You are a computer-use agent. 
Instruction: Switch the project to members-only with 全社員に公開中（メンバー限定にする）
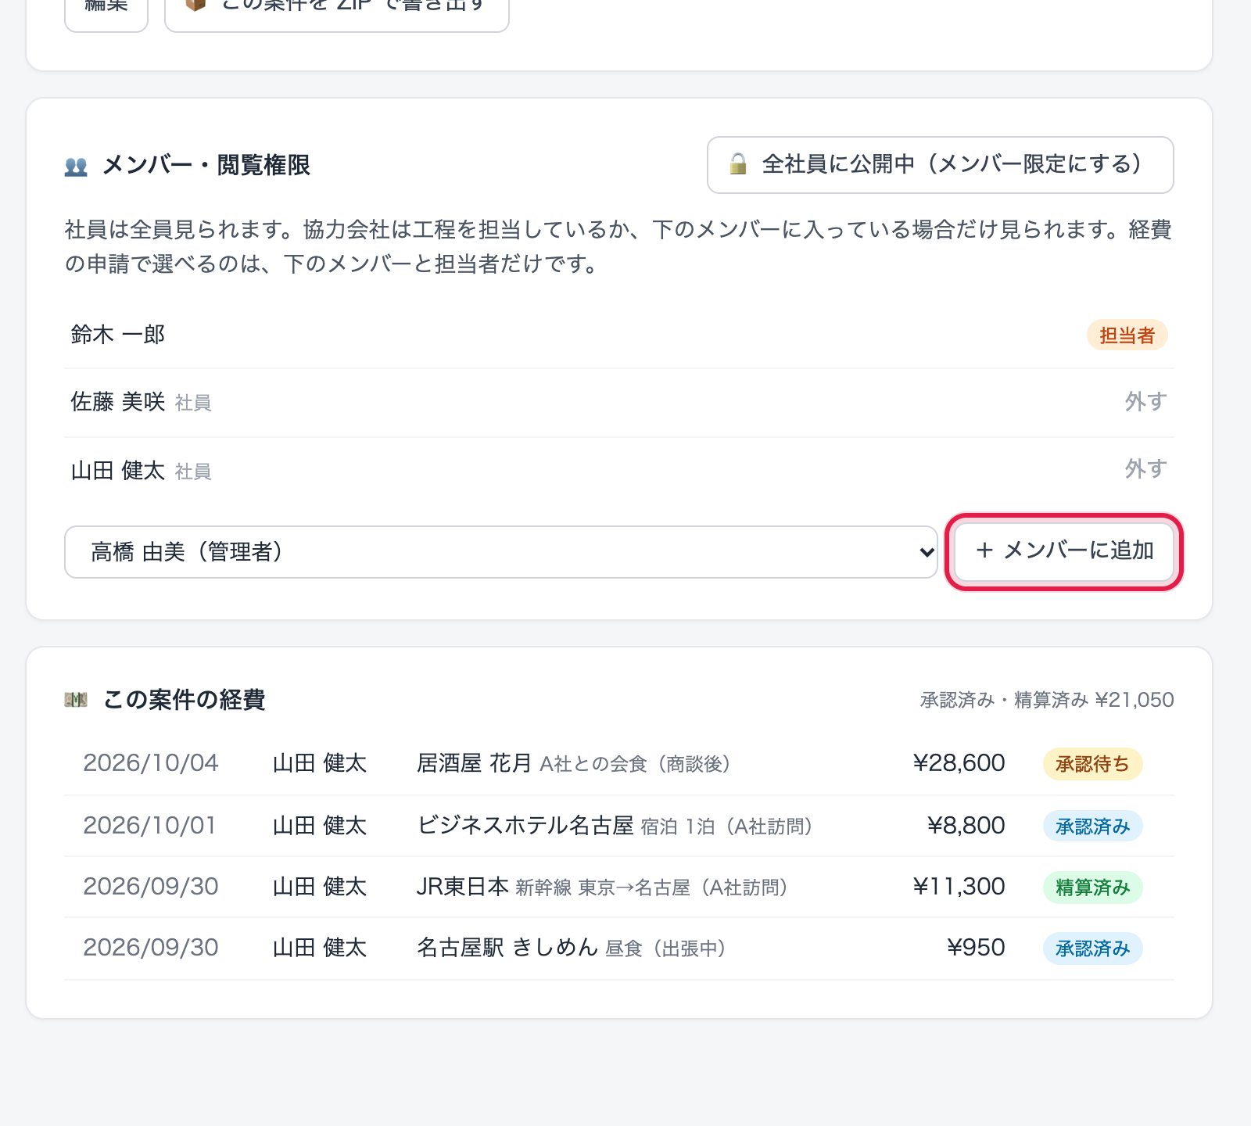(x=941, y=165)
